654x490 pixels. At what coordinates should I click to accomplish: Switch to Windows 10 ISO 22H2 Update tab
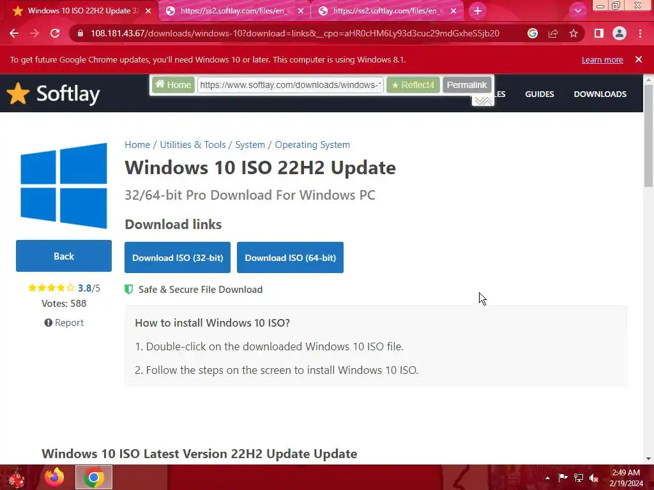[x=79, y=11]
